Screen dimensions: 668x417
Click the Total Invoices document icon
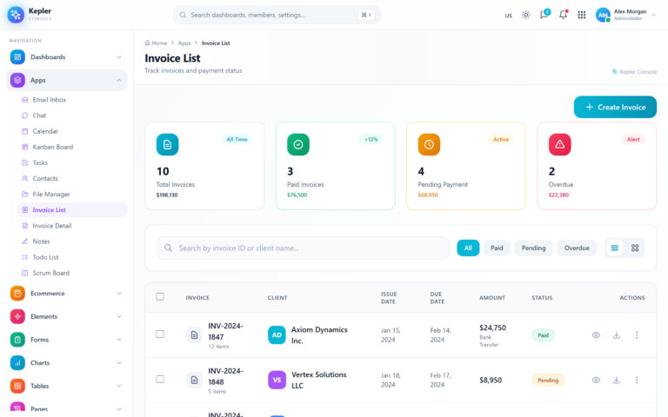point(167,145)
